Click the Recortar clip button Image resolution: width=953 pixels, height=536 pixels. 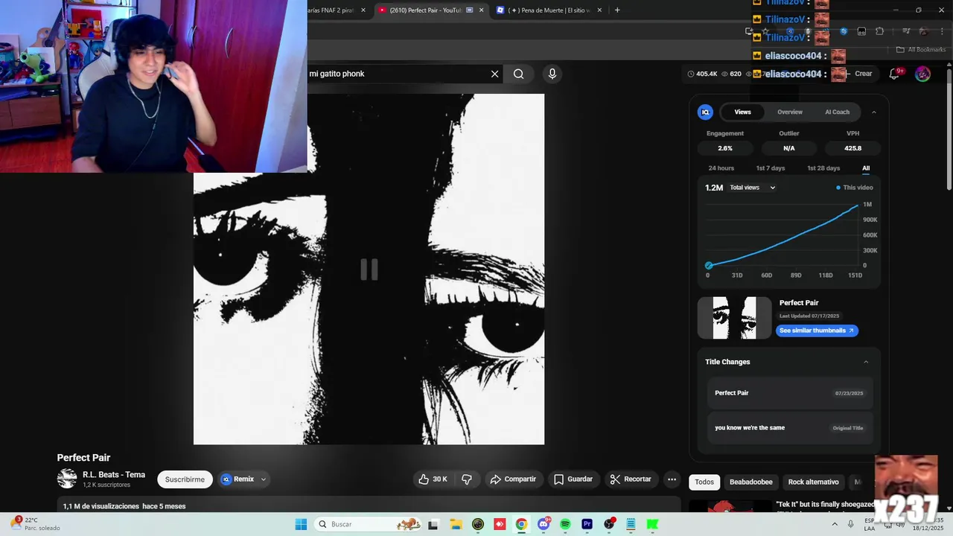click(x=631, y=479)
